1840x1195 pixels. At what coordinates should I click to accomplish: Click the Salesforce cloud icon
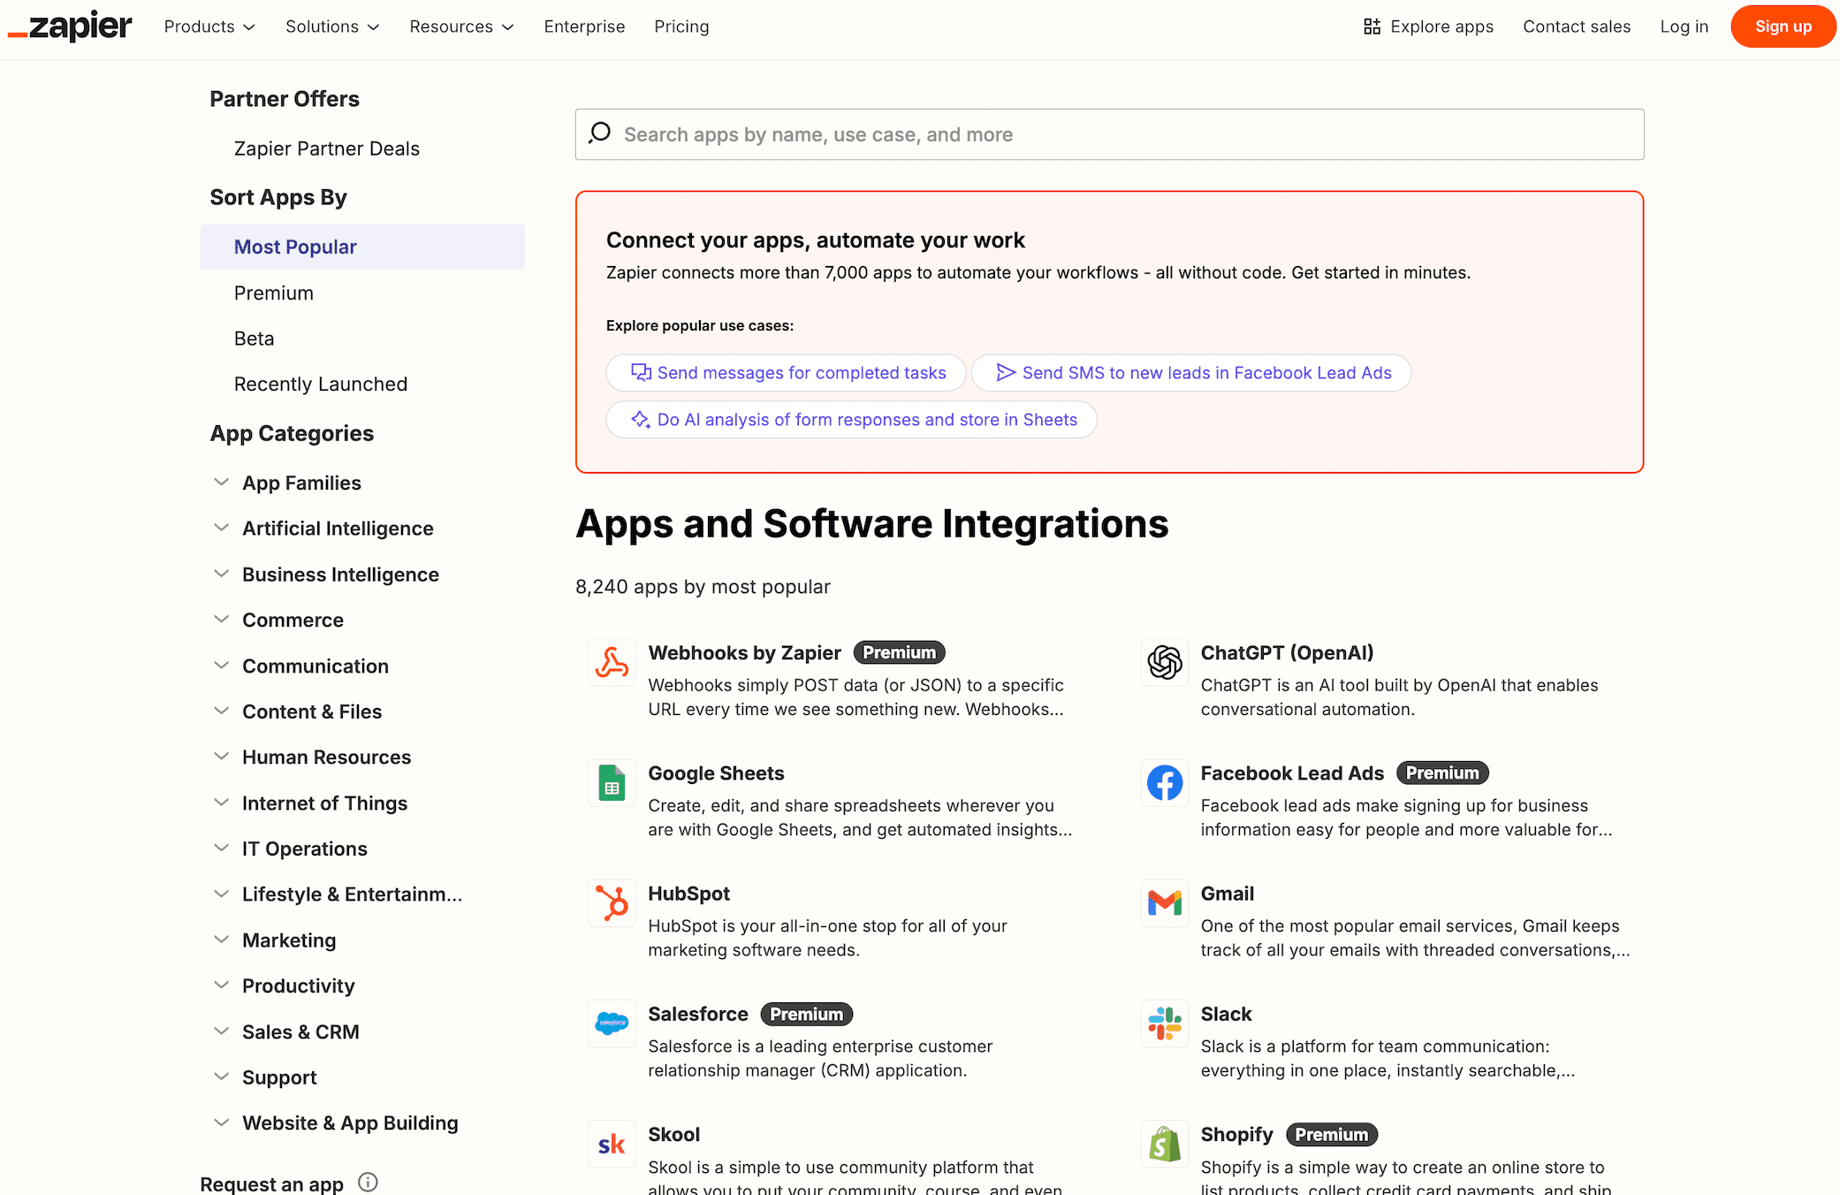pos(612,1024)
